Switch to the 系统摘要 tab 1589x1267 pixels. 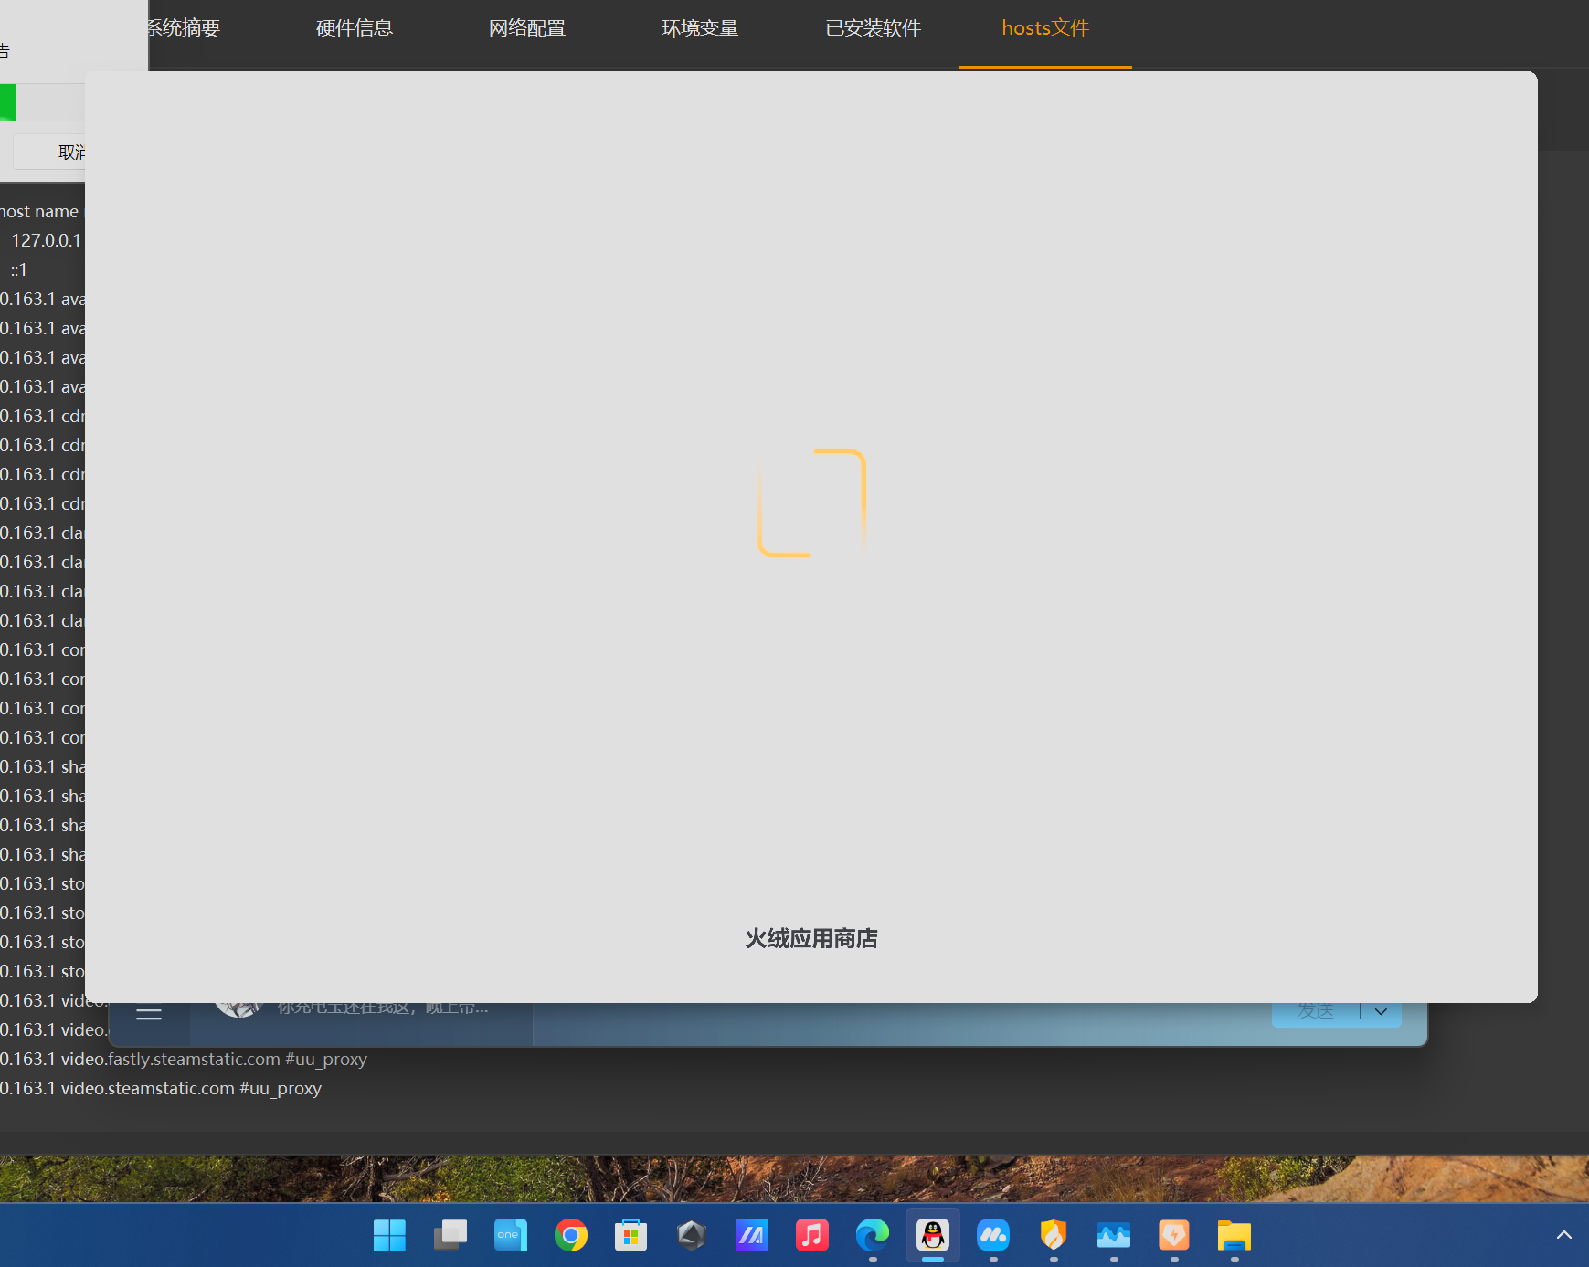pyautogui.click(x=185, y=28)
